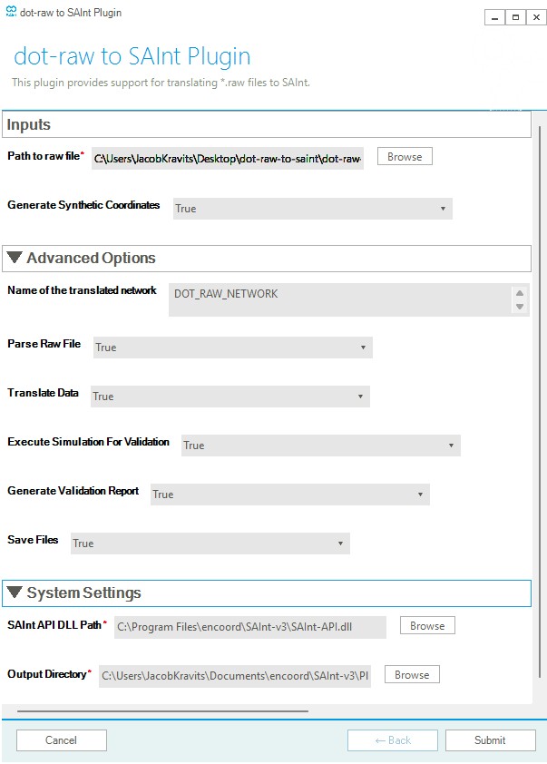547x764 pixels.
Task: Open the Save Files dropdown
Action: (210, 544)
